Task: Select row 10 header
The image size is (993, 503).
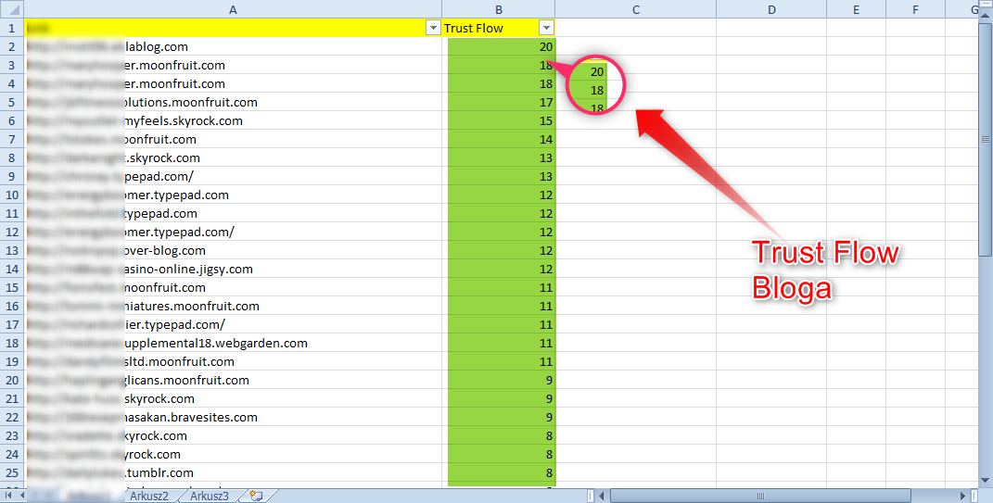Action: 11,195
